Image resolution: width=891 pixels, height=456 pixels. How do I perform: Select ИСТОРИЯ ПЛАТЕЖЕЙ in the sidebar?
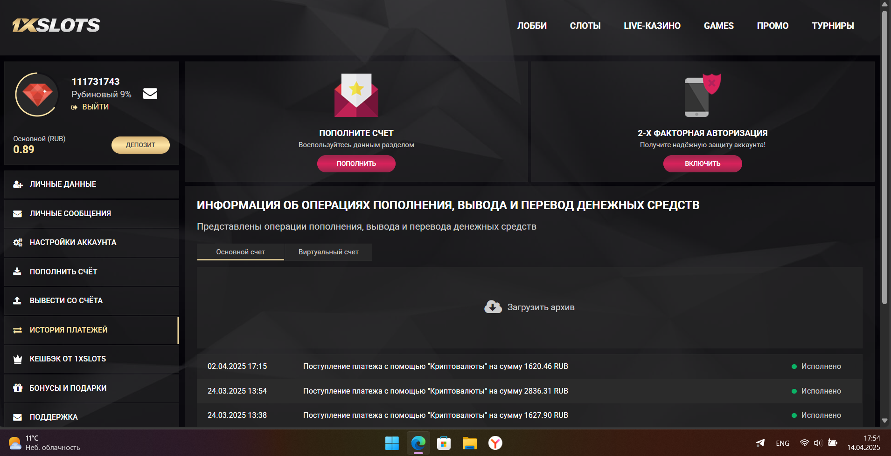91,330
